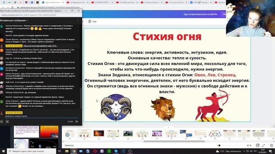Reload the Canva page
This screenshot has height=154, width=275.
point(12,8)
